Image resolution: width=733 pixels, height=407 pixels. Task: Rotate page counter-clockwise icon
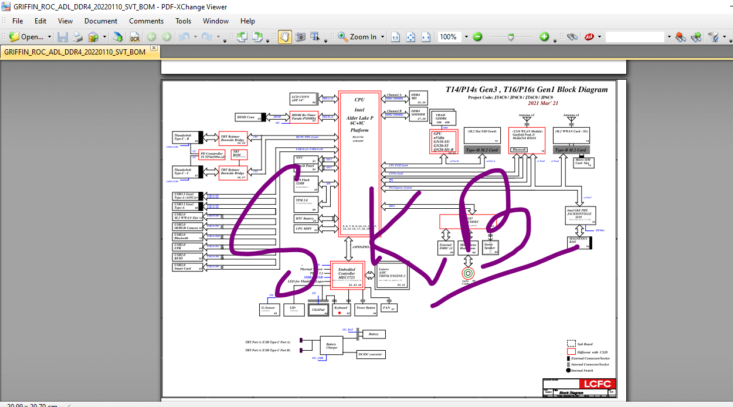click(242, 37)
